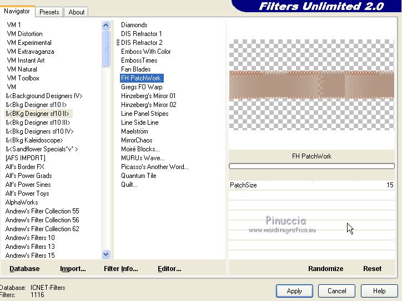The height and width of the screenshot is (301, 402).
Task: Choose DIS Refractor 1 filter
Action: [141, 34]
